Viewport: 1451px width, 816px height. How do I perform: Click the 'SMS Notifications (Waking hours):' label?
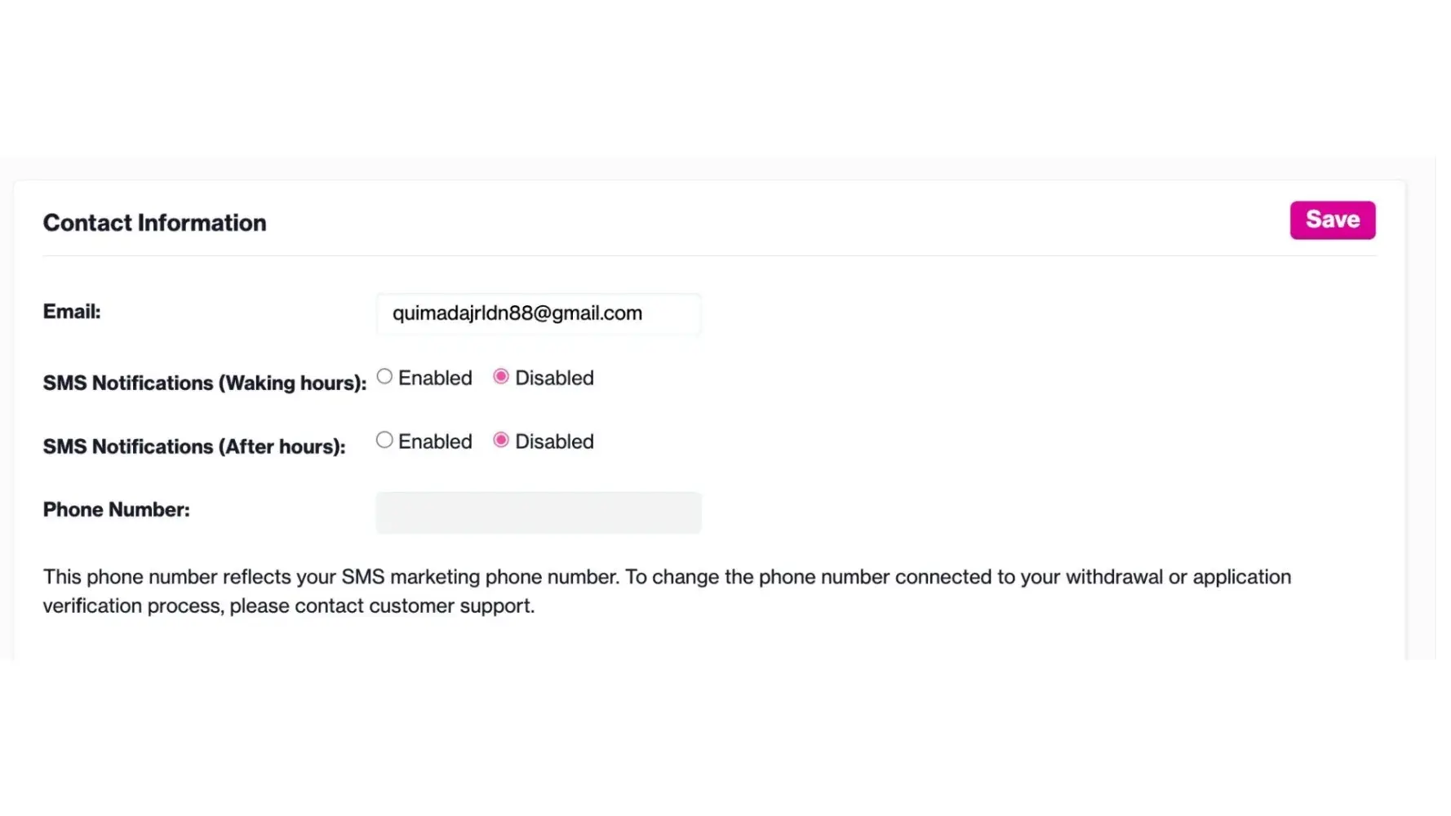(x=204, y=384)
